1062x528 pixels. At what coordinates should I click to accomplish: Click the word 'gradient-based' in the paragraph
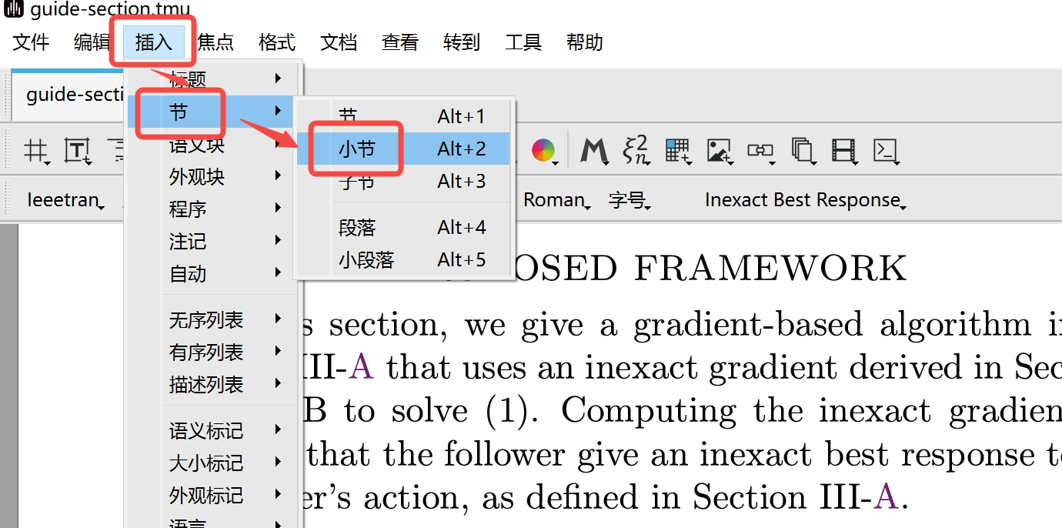click(x=748, y=326)
